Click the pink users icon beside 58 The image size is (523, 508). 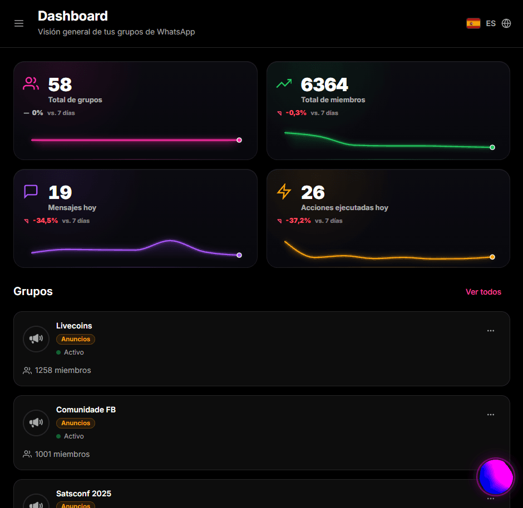coord(31,83)
